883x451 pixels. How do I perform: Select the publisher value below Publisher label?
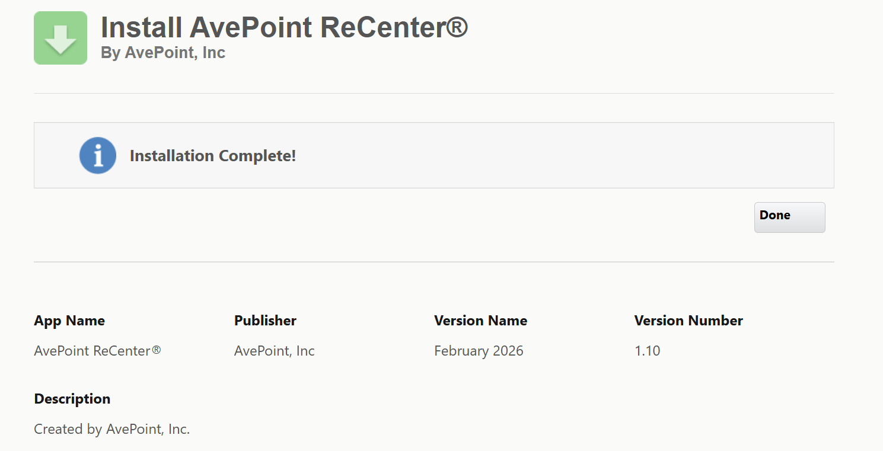[x=274, y=351]
